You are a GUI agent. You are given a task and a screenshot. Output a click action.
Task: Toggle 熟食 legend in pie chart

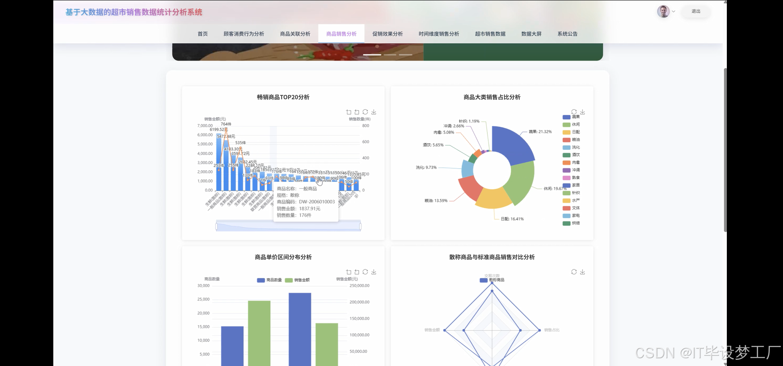(x=571, y=178)
